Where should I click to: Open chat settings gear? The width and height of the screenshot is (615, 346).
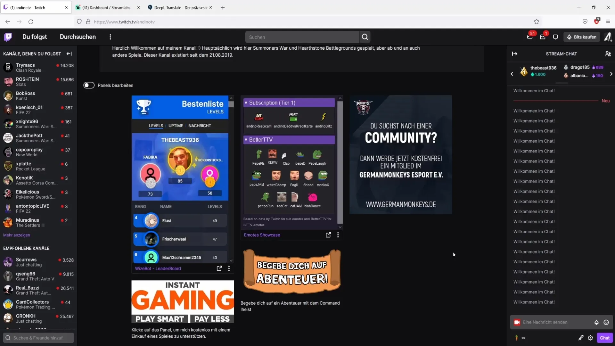click(590, 338)
